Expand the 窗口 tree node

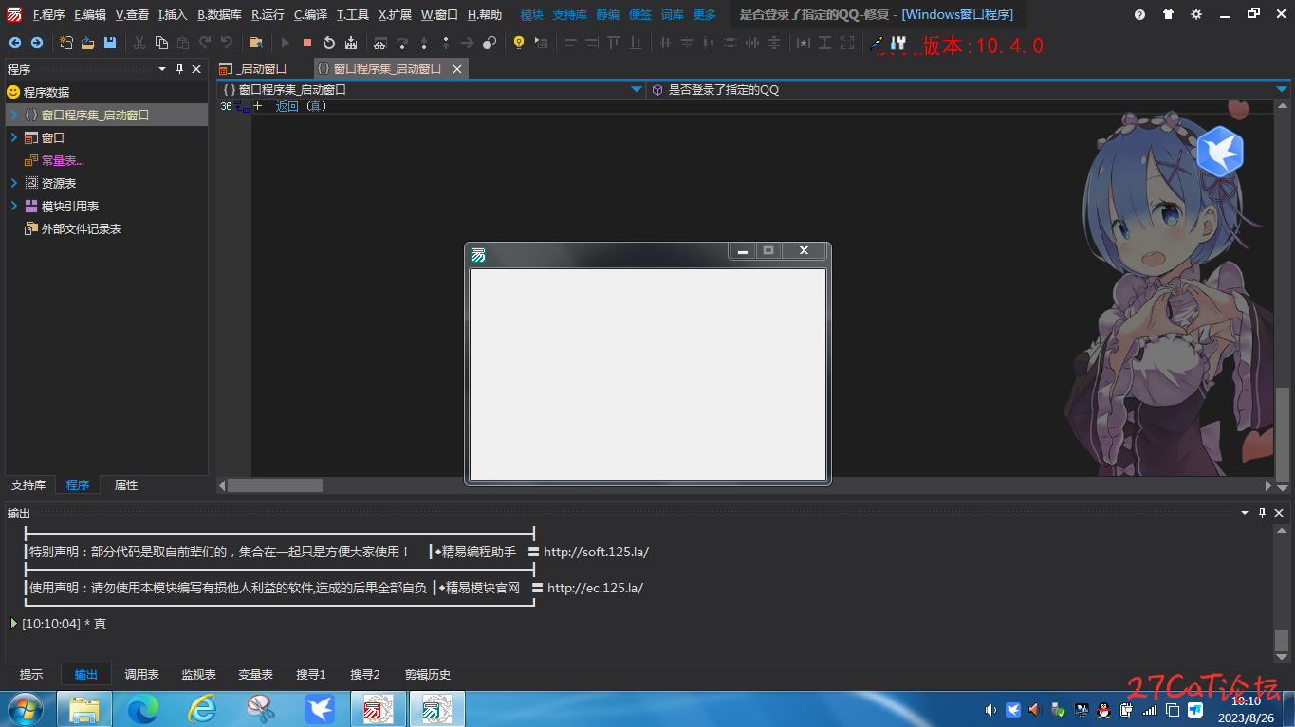click(x=13, y=137)
